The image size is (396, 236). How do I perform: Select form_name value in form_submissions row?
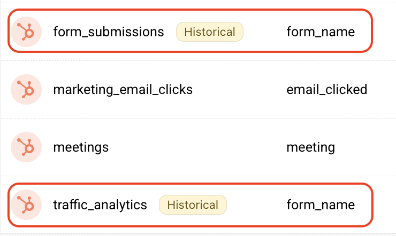(321, 32)
